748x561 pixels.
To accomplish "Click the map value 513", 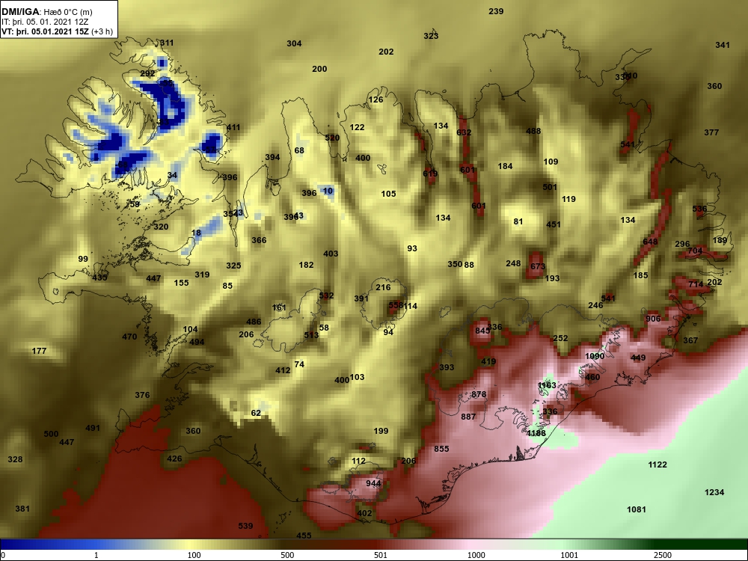I will click(x=311, y=335).
